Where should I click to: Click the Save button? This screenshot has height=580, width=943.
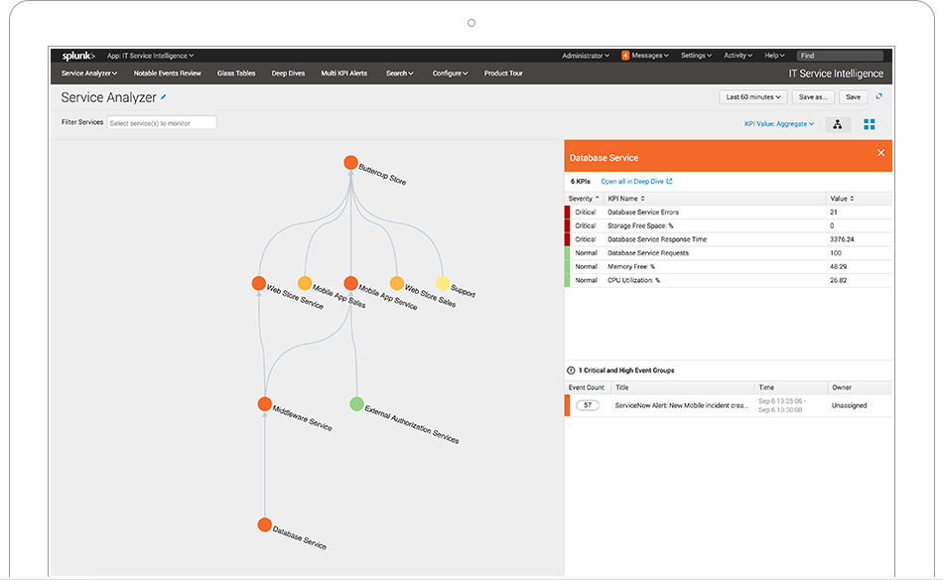(854, 97)
